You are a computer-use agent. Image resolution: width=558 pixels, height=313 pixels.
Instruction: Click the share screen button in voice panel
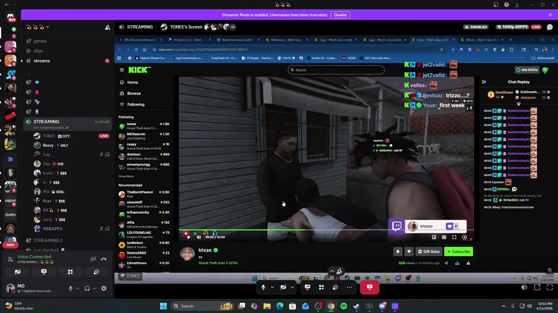point(44,272)
